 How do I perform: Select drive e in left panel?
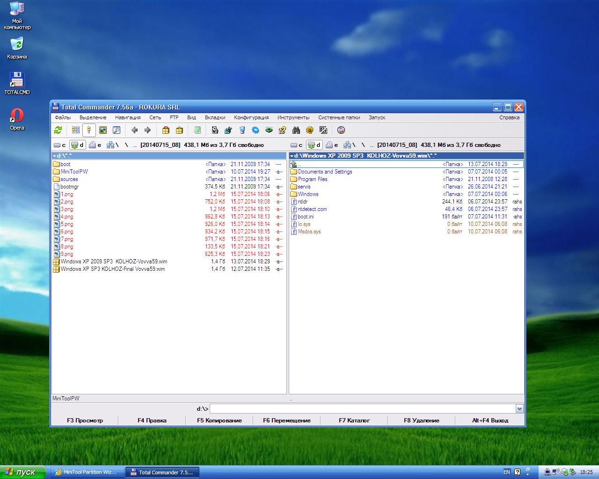click(x=95, y=145)
